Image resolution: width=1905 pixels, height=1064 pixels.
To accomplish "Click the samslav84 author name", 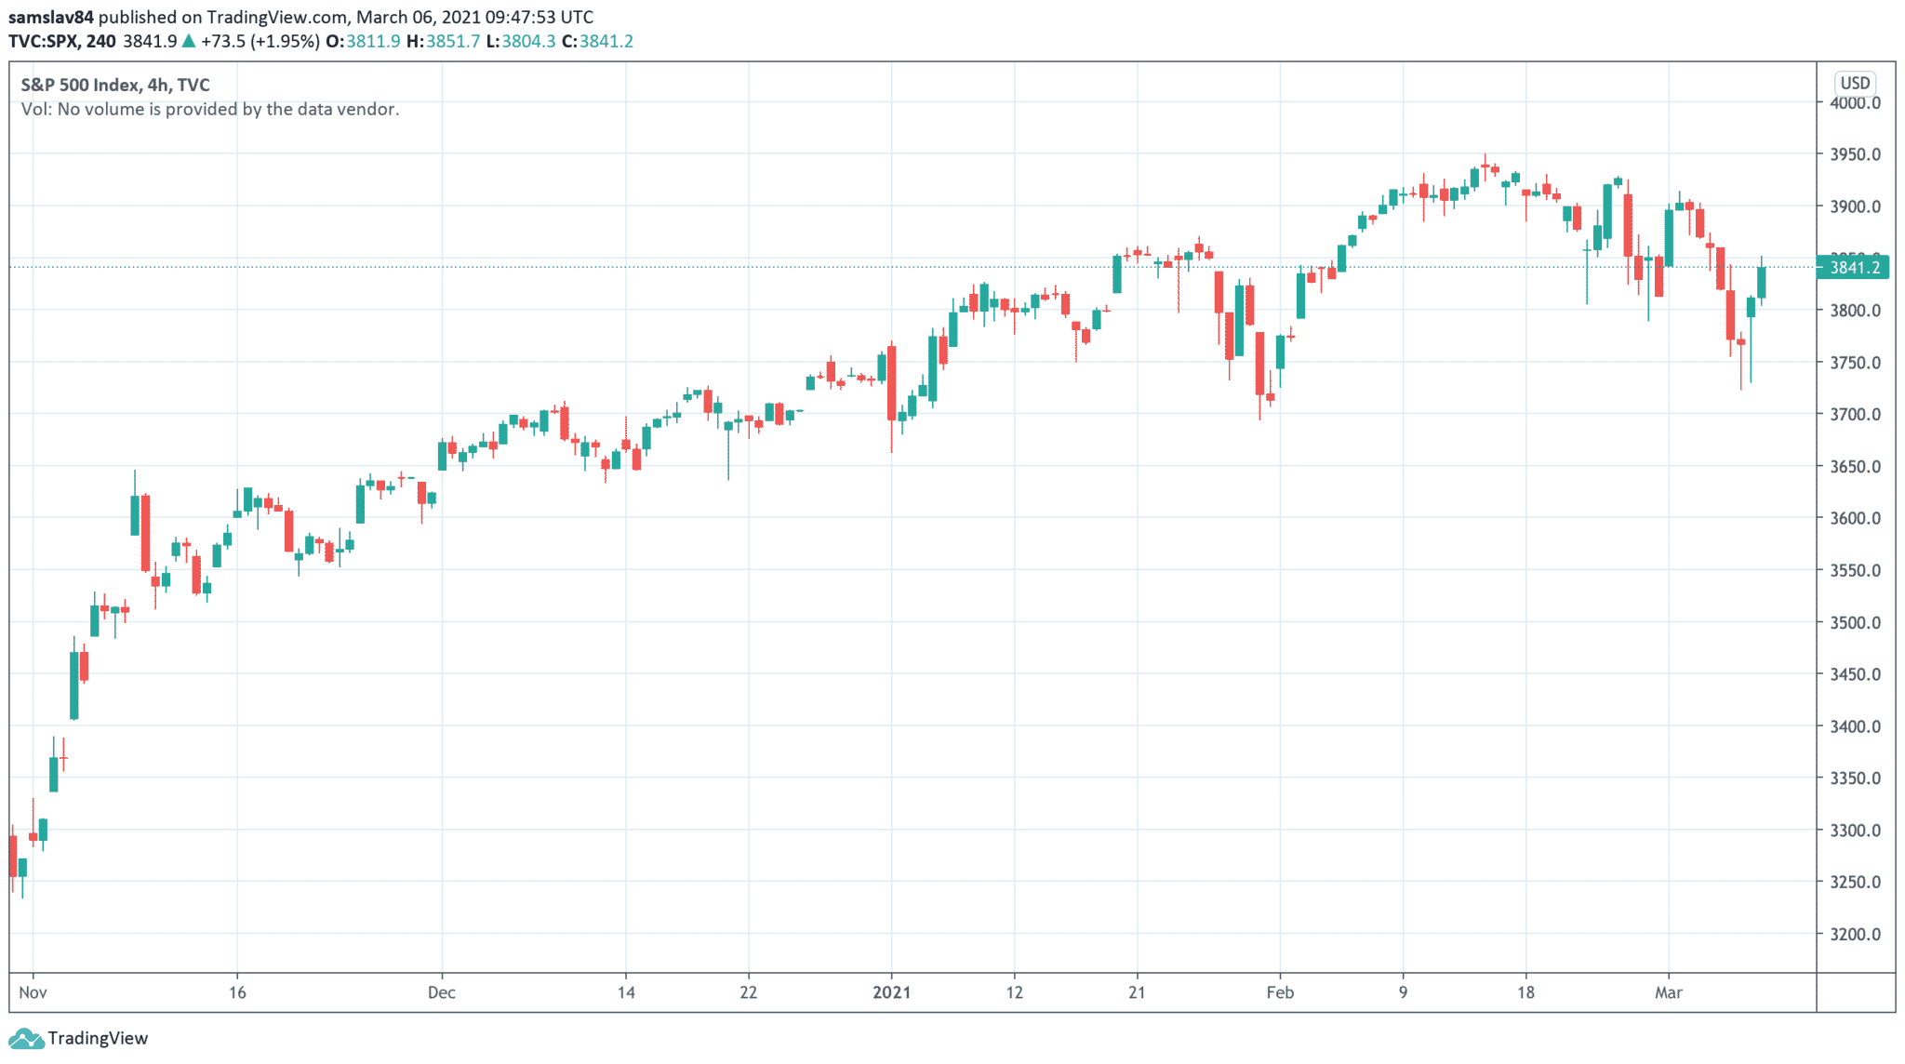I will click(51, 17).
